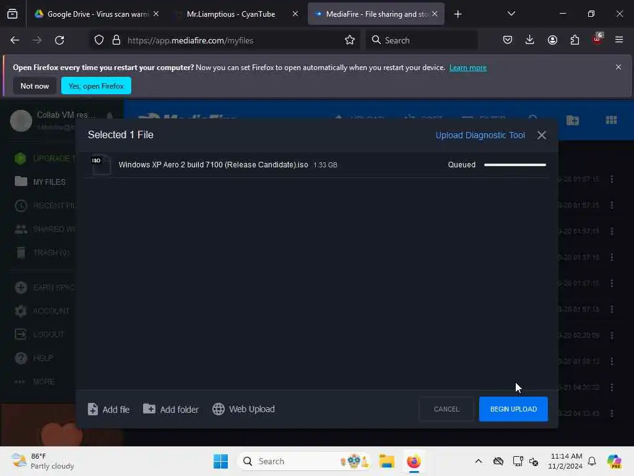The width and height of the screenshot is (634, 476).
Task: Open Web Upload option
Action: coord(243,409)
